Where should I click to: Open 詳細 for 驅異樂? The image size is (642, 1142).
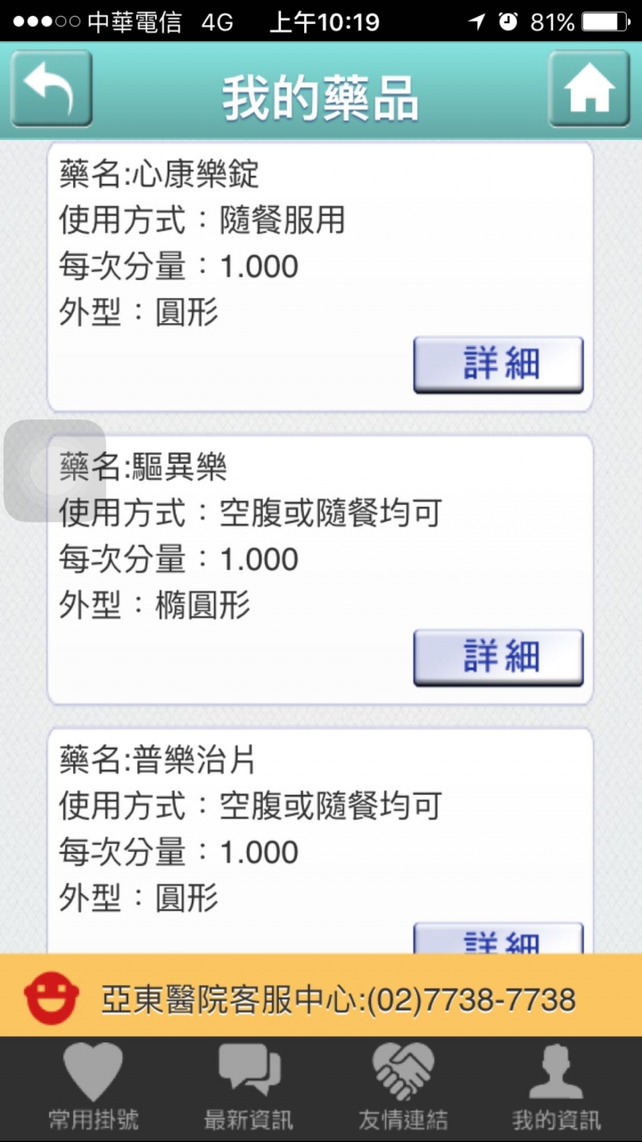pyautogui.click(x=498, y=657)
